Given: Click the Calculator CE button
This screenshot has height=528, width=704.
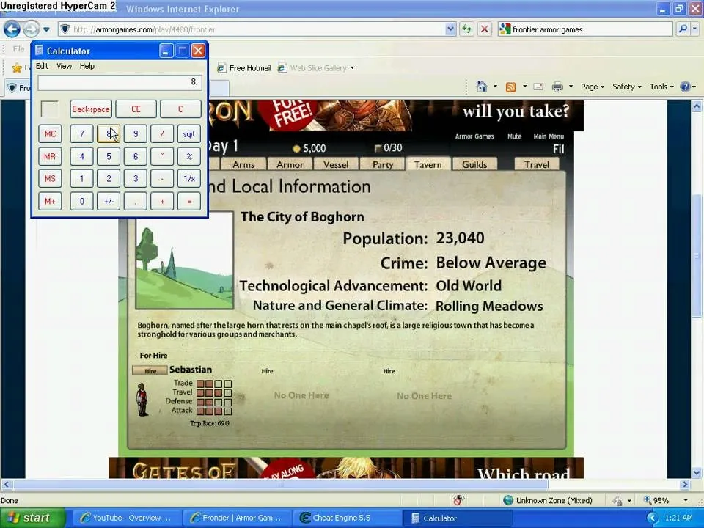Looking at the screenshot, I should click(x=136, y=109).
